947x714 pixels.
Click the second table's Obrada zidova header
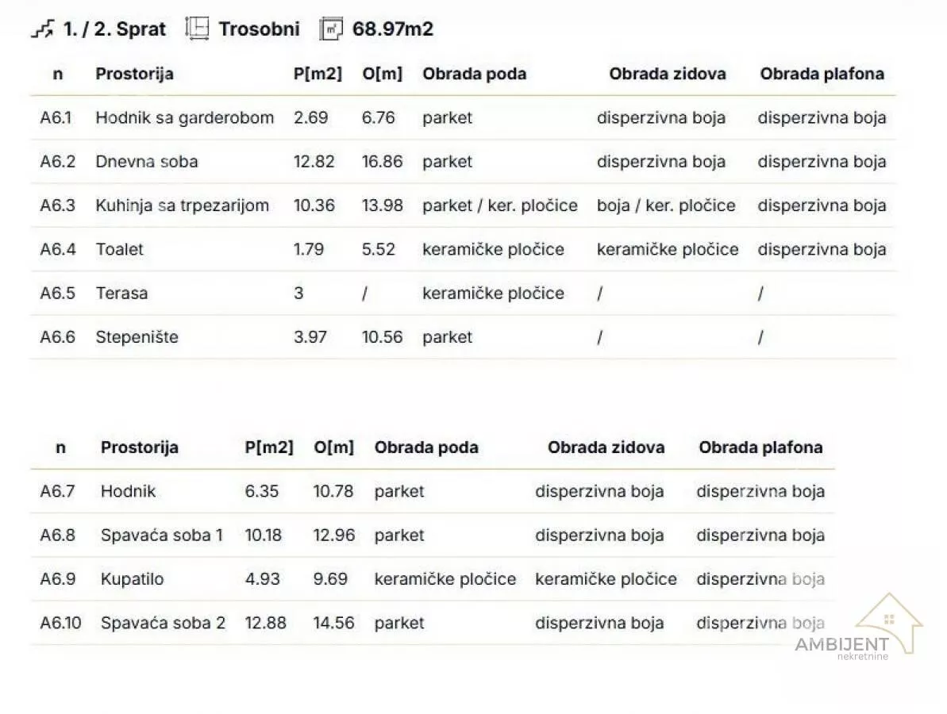tap(606, 447)
